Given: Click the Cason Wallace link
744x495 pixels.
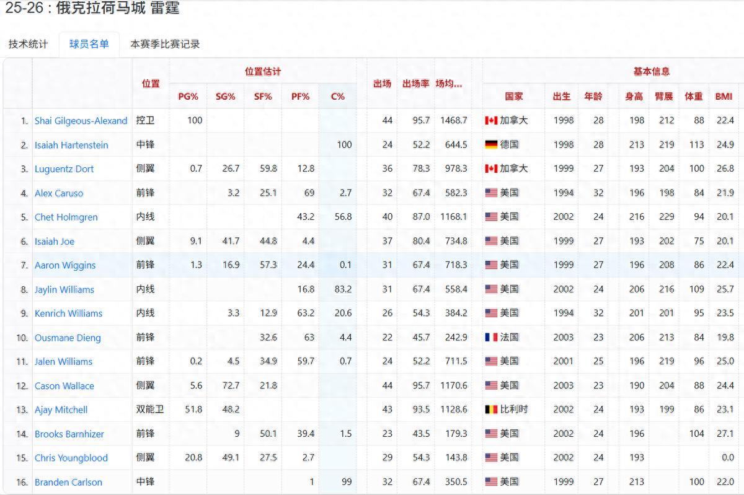Looking at the screenshot, I should pos(64,386).
